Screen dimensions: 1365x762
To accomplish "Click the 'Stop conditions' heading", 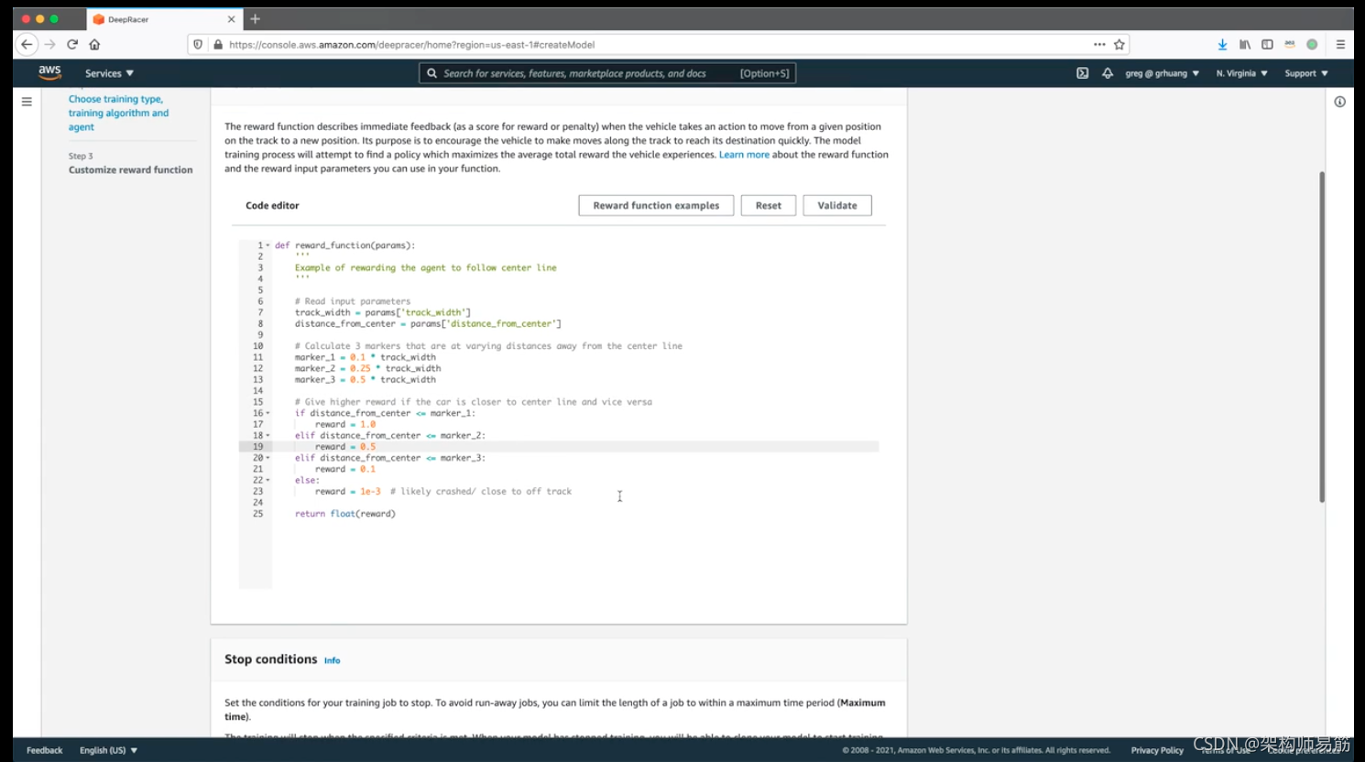I will pos(271,659).
